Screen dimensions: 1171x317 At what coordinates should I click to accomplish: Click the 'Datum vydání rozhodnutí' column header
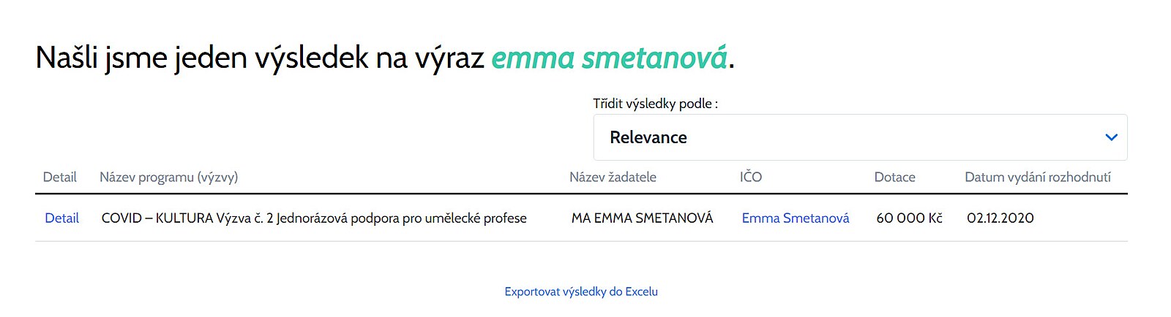1037,177
